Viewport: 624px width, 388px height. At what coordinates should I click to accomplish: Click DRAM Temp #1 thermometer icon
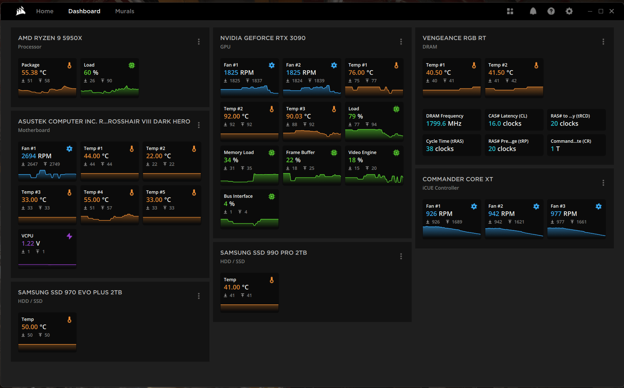pyautogui.click(x=474, y=65)
